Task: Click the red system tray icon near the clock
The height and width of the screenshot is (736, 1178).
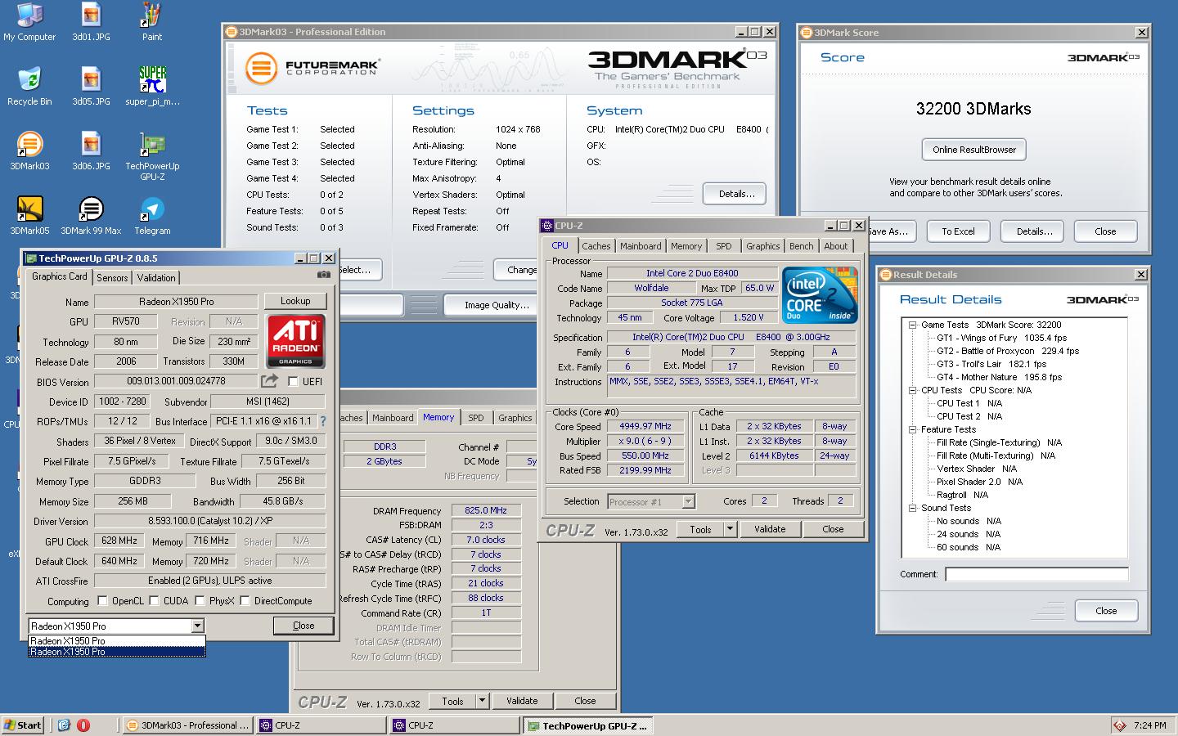Action: click(1120, 725)
